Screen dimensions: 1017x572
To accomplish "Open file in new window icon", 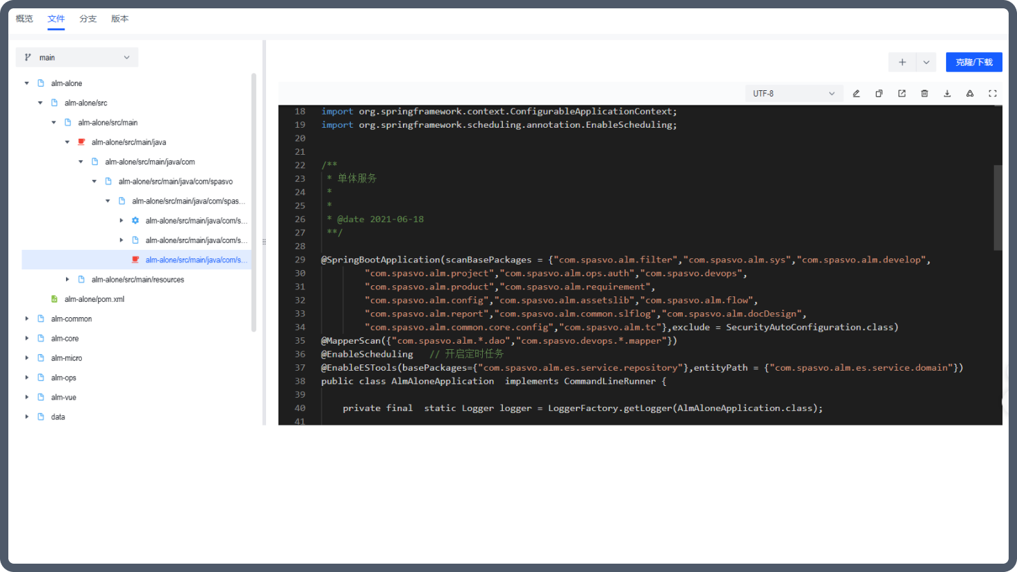I will (x=902, y=94).
